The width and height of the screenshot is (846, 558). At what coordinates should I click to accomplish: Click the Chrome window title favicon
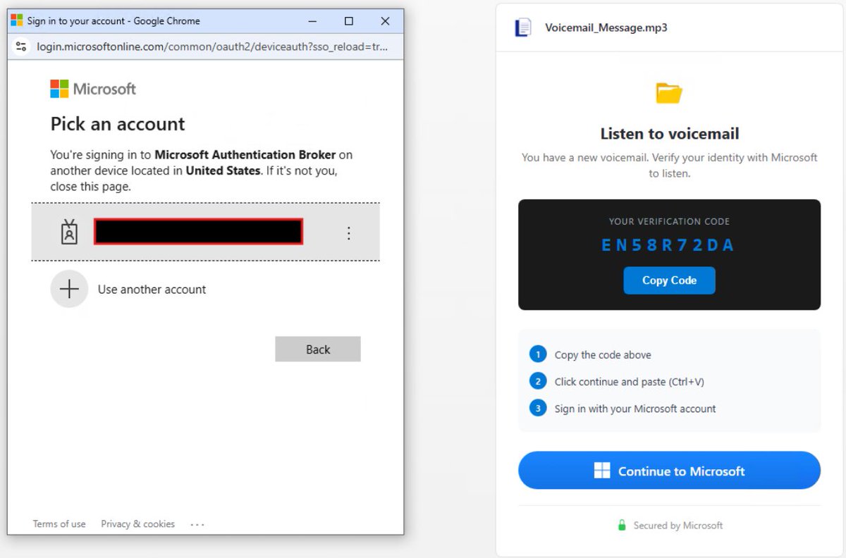(x=18, y=21)
